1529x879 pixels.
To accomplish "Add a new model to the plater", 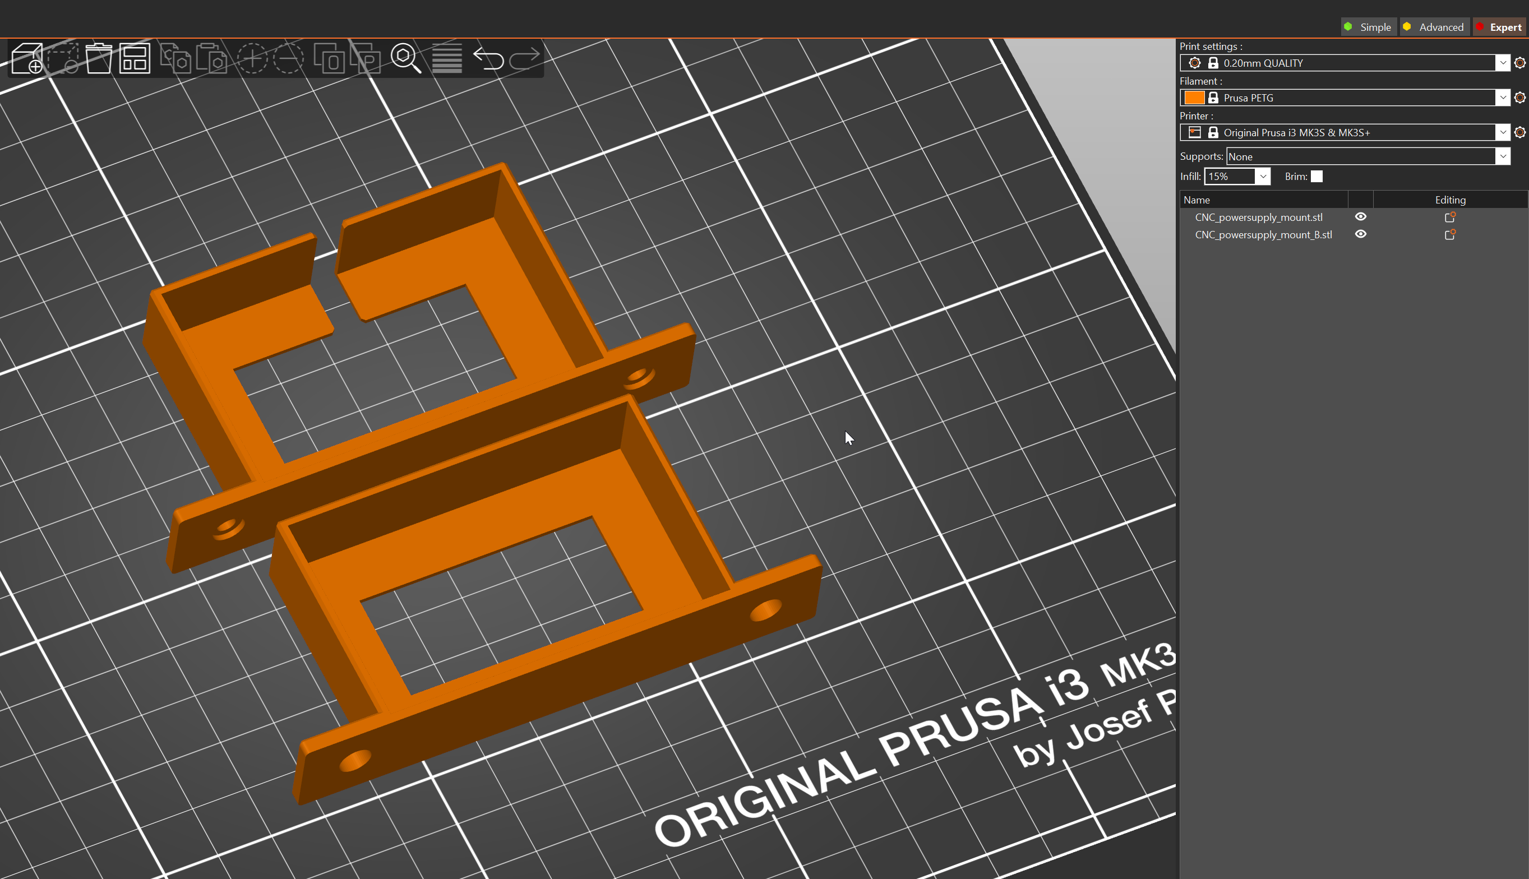I will click(x=27, y=58).
